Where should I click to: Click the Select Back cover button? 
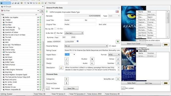click(129, 83)
